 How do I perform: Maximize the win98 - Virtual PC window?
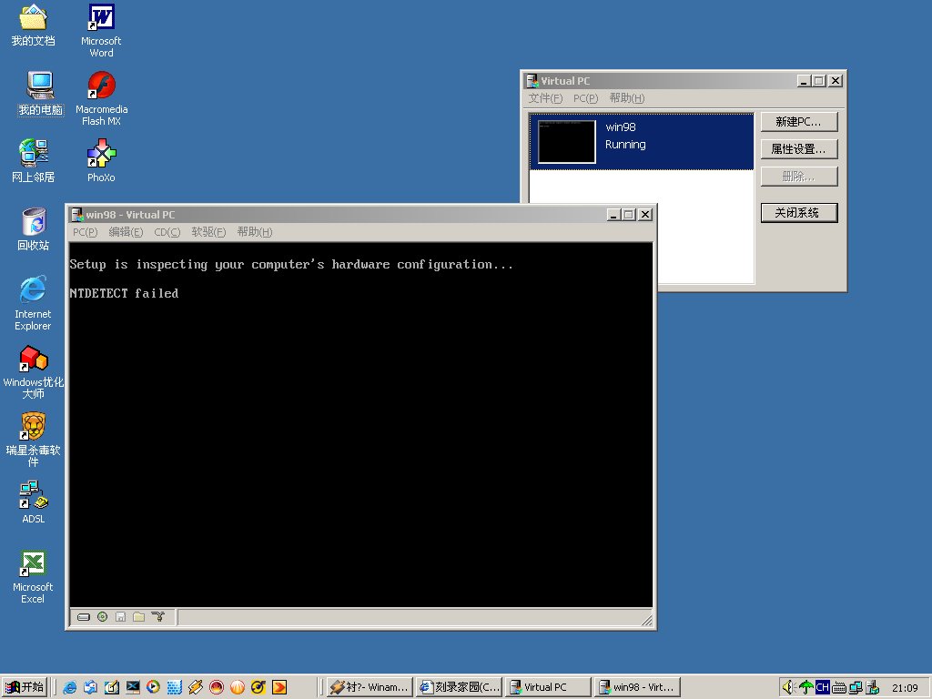[628, 215]
